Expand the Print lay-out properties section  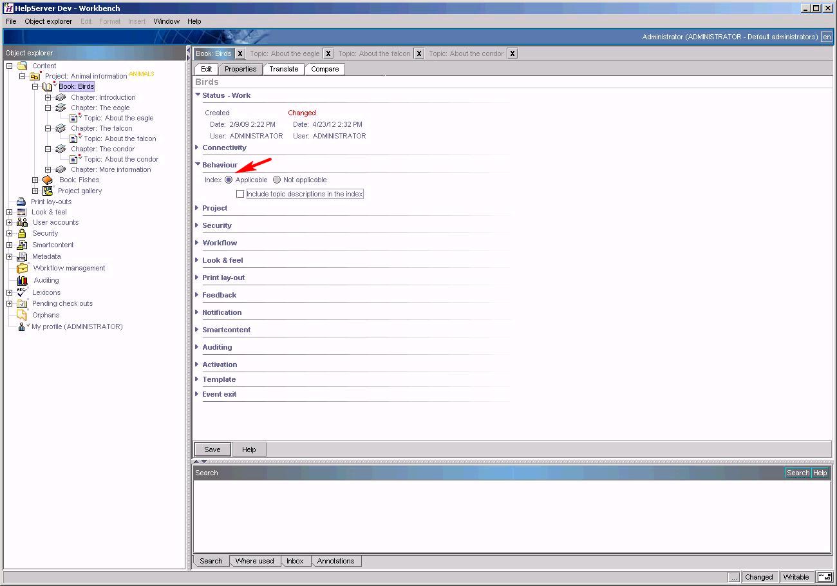point(197,278)
